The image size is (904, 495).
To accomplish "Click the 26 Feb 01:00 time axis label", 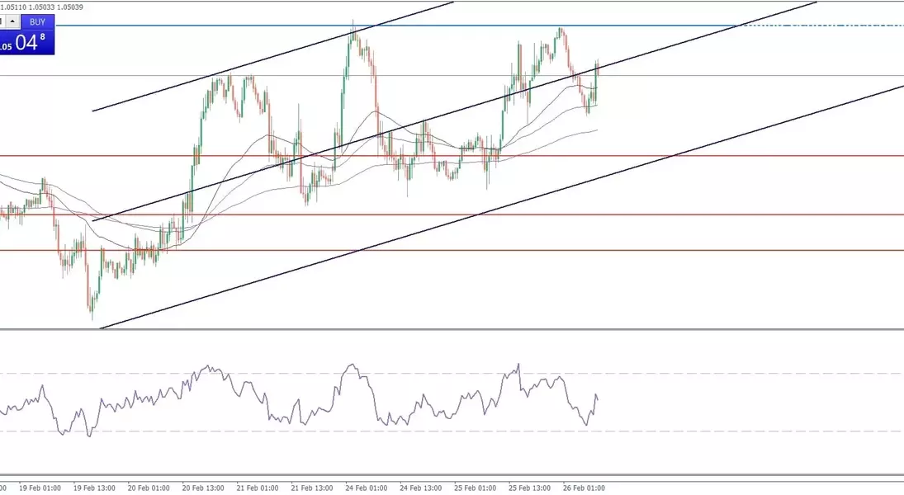I will point(585,488).
